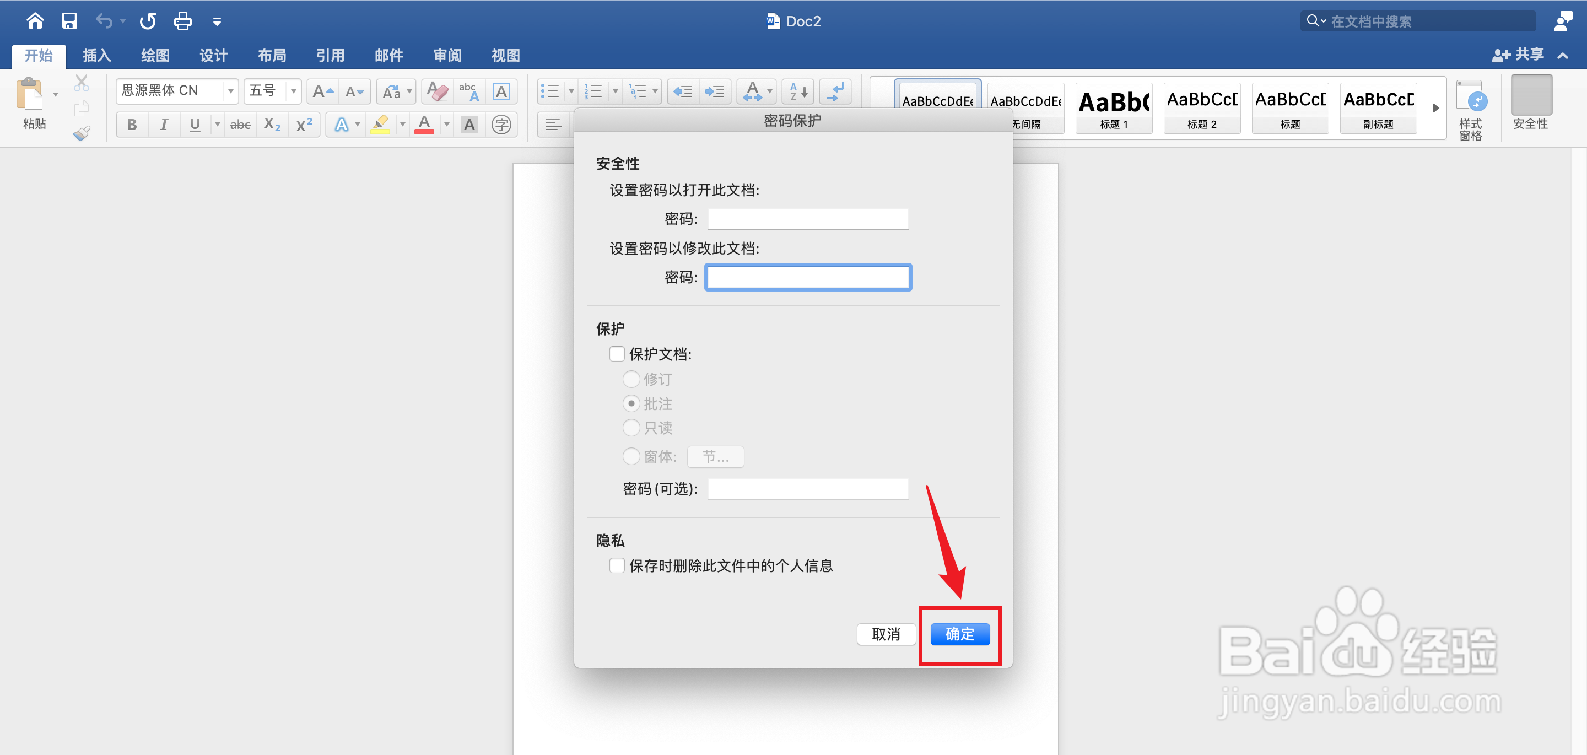The image size is (1587, 755).
Task: Save document with the floppy disk icon
Action: tap(69, 21)
